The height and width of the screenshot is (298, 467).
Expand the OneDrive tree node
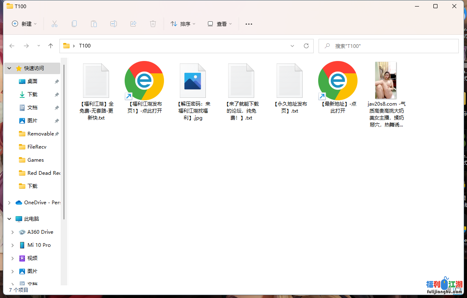click(9, 203)
